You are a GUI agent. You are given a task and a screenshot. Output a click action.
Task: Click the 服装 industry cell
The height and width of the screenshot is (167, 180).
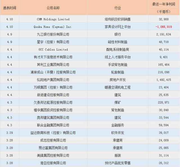[118, 155]
